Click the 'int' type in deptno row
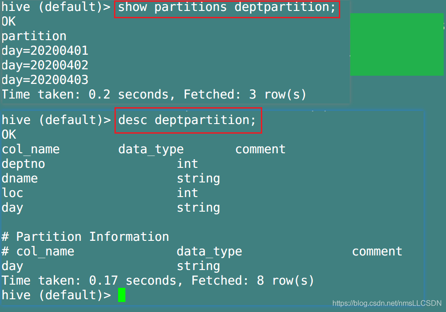This screenshot has width=446, height=312. point(187,164)
